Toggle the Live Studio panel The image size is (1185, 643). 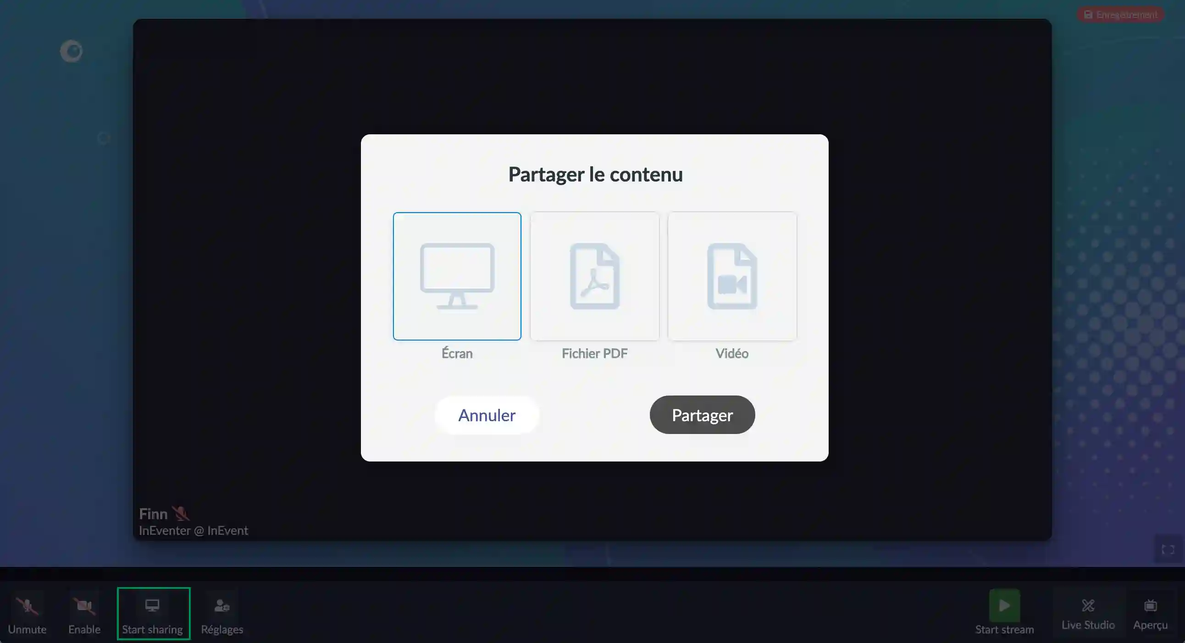click(1088, 613)
